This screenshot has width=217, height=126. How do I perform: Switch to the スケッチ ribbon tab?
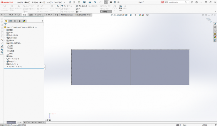pos(11,15)
